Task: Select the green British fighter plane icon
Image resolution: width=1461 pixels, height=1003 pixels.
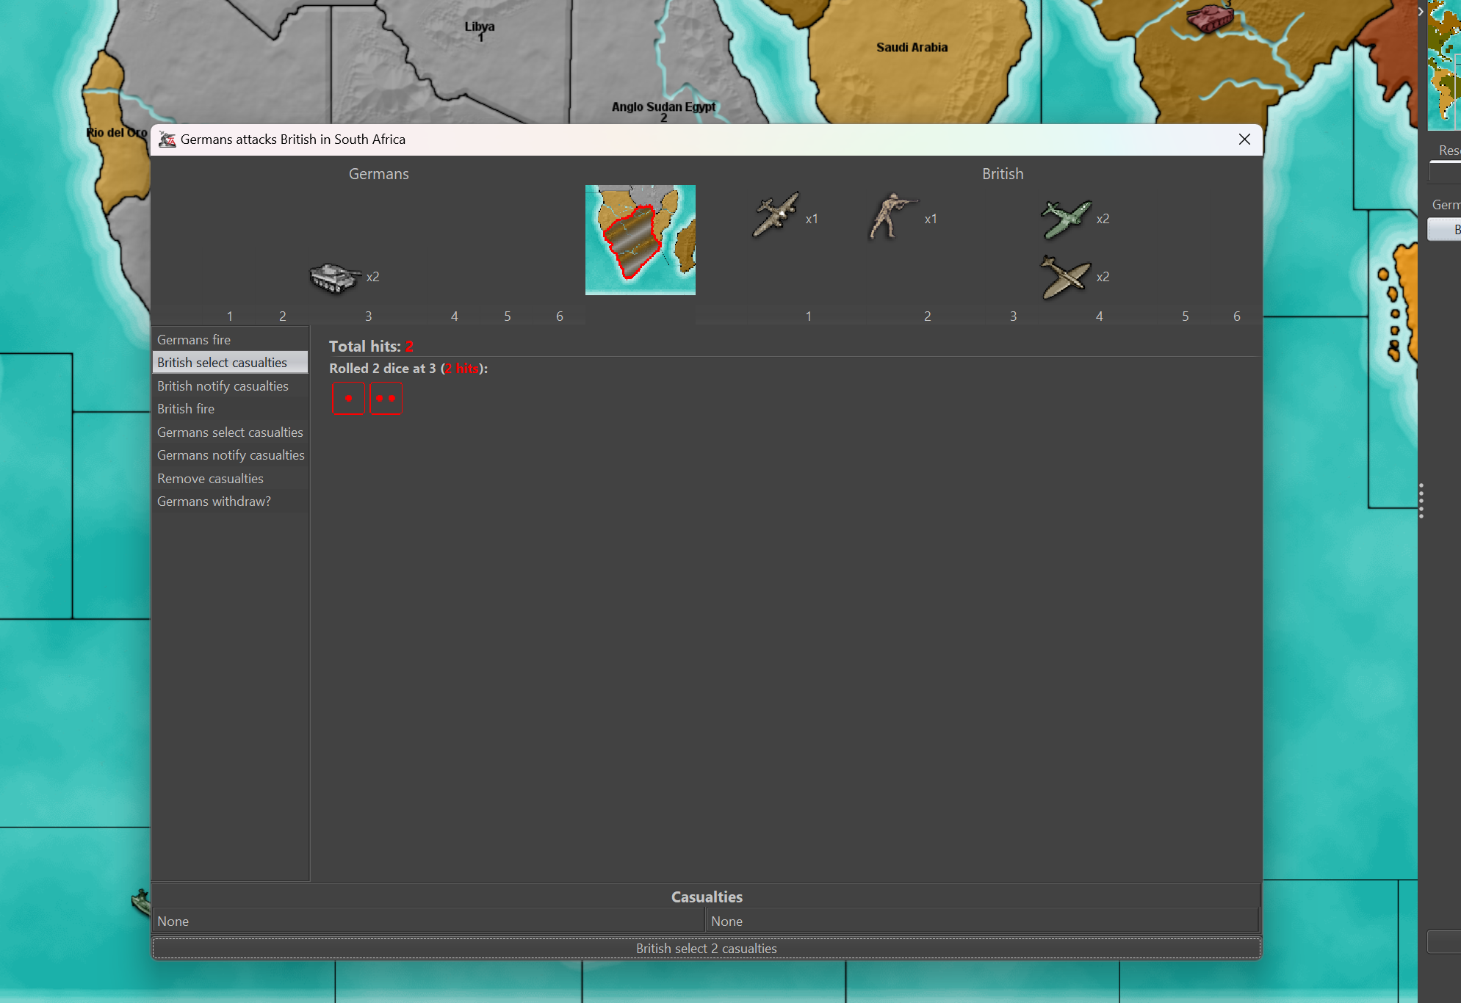Action: (1066, 219)
